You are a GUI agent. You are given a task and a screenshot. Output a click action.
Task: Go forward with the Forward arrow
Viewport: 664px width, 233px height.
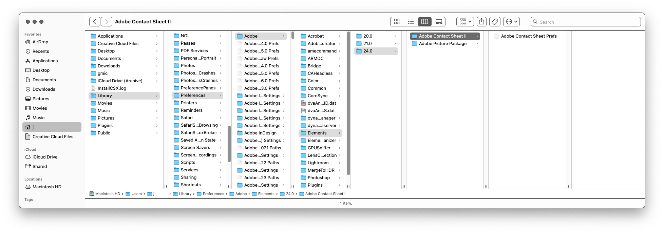click(107, 22)
